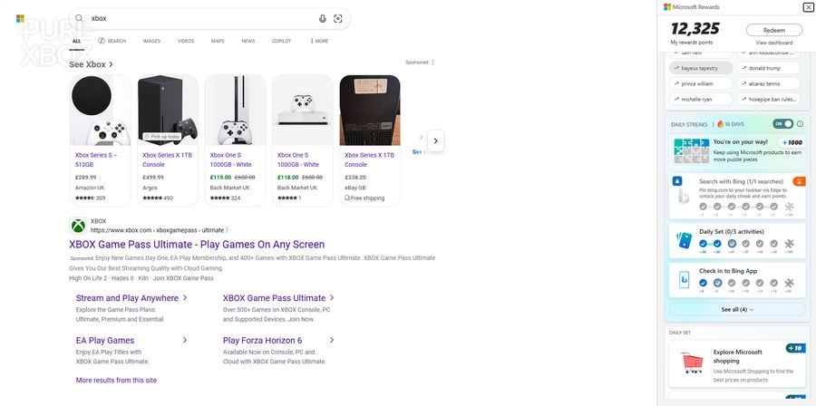
Task: Open the Argos Xbox Series X 1TB Console
Action: (168, 140)
